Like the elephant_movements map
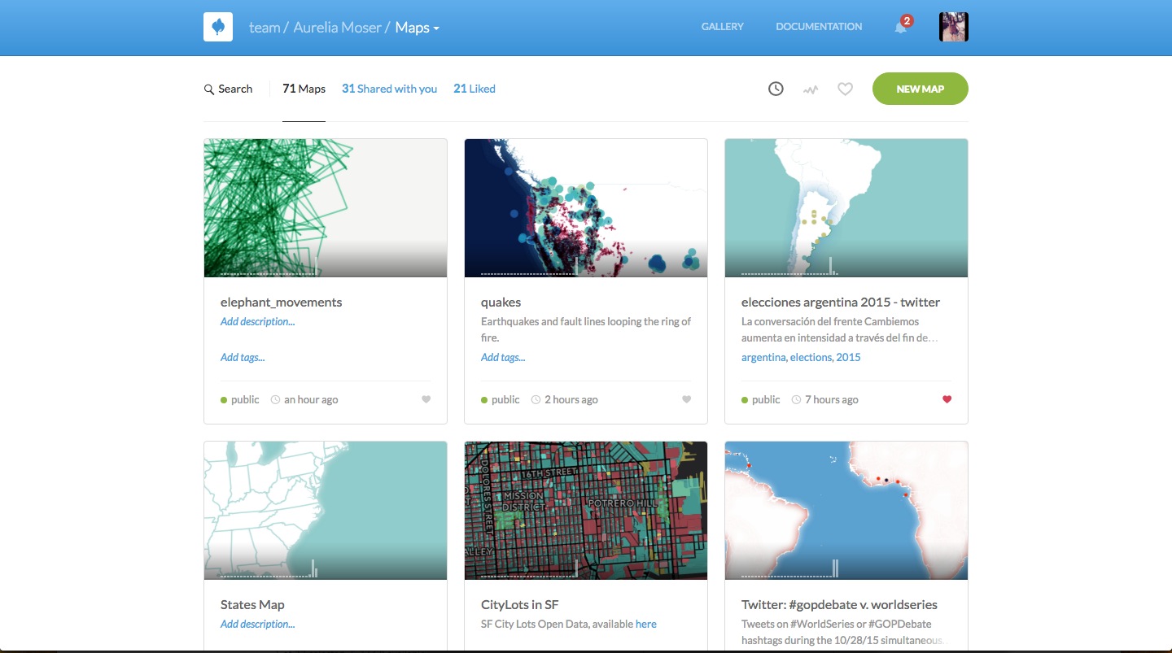Viewport: 1172px width, 653px height. point(426,399)
